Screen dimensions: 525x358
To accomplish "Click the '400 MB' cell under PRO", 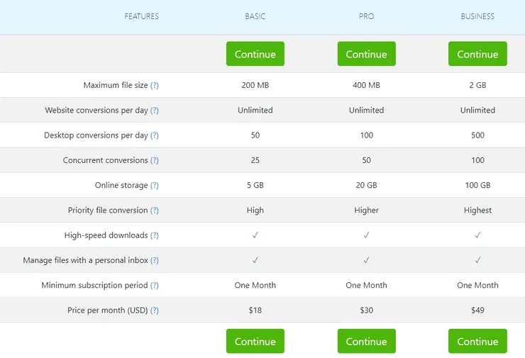I will [x=366, y=85].
